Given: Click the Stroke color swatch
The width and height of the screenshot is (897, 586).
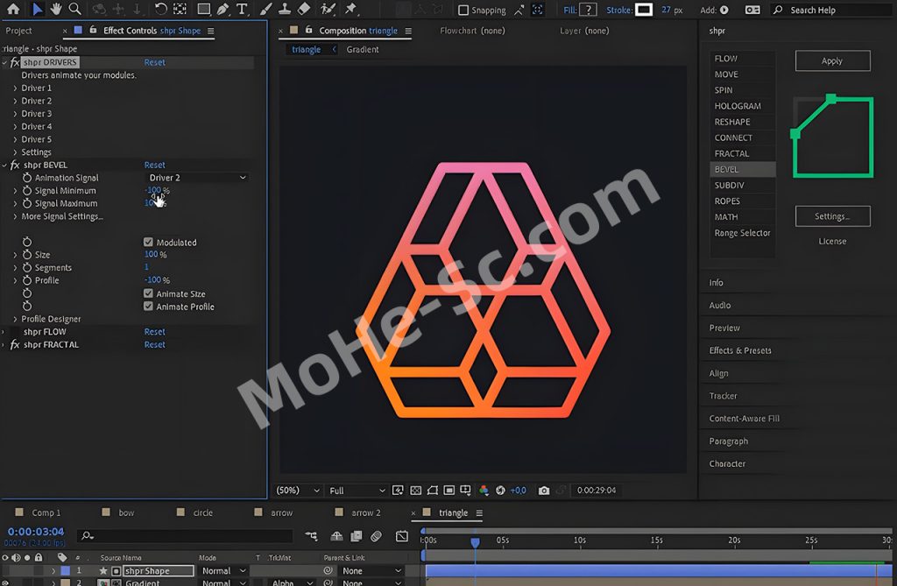Looking at the screenshot, I should point(644,10).
